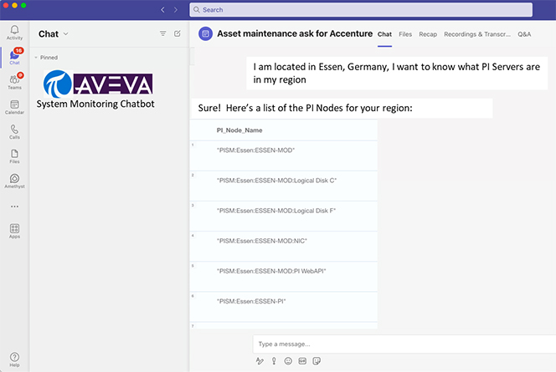The width and height of the screenshot is (556, 372).
Task: Click the bot reply listing PI Nodes
Action: (342, 108)
